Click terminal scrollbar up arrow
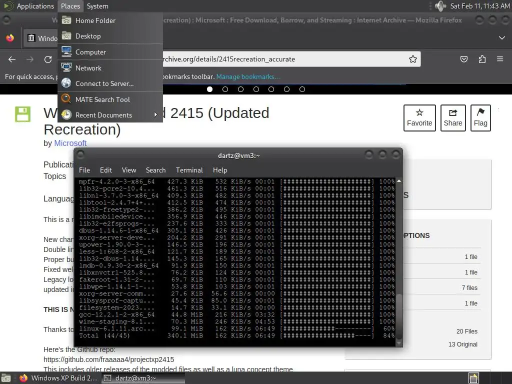This screenshot has height=384, width=512. (398, 181)
